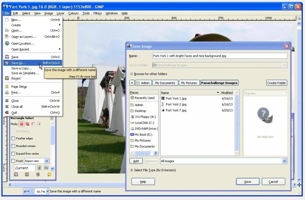
Task: Choose Open as Layers in File menu
Action: (x=33, y=37)
